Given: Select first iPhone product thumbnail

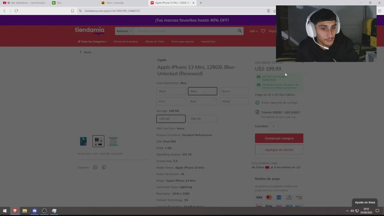Looking at the screenshot, I should click(x=83, y=141).
